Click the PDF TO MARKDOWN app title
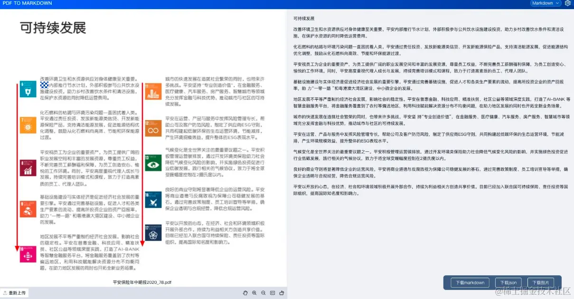Image resolution: width=574 pixels, height=299 pixels. 23,3
